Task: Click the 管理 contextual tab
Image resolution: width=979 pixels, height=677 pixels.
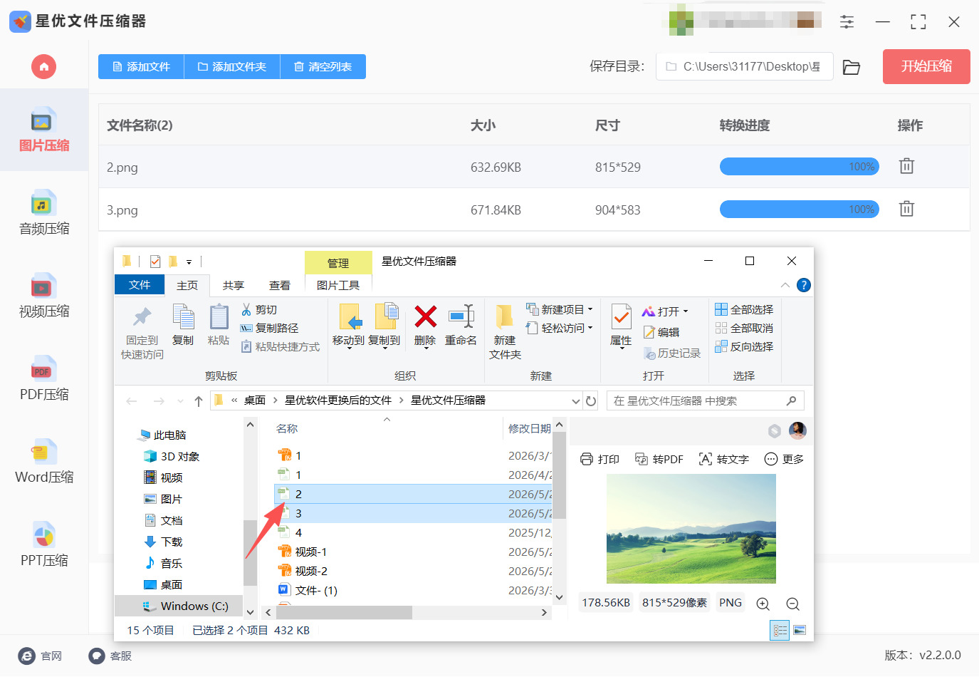Action: pyautogui.click(x=338, y=263)
